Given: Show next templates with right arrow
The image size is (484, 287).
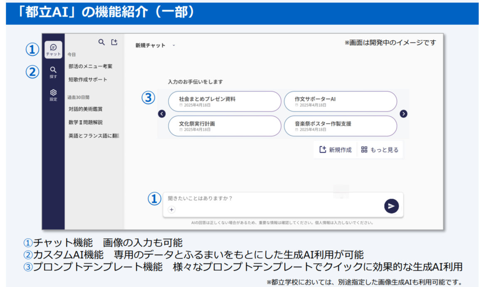Looking at the screenshot, I should click(x=403, y=114).
